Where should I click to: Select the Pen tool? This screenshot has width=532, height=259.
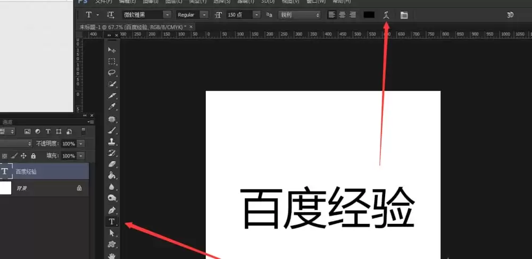point(112,210)
